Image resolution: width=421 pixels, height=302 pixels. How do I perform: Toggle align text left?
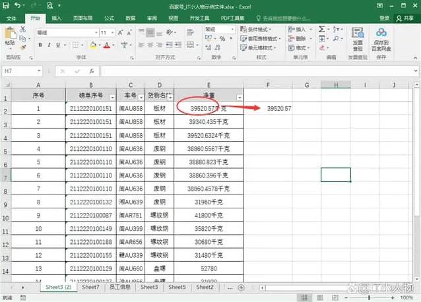click(x=141, y=45)
